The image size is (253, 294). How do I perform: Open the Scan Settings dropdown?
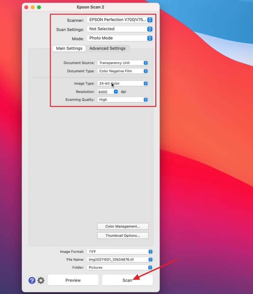coord(120,29)
